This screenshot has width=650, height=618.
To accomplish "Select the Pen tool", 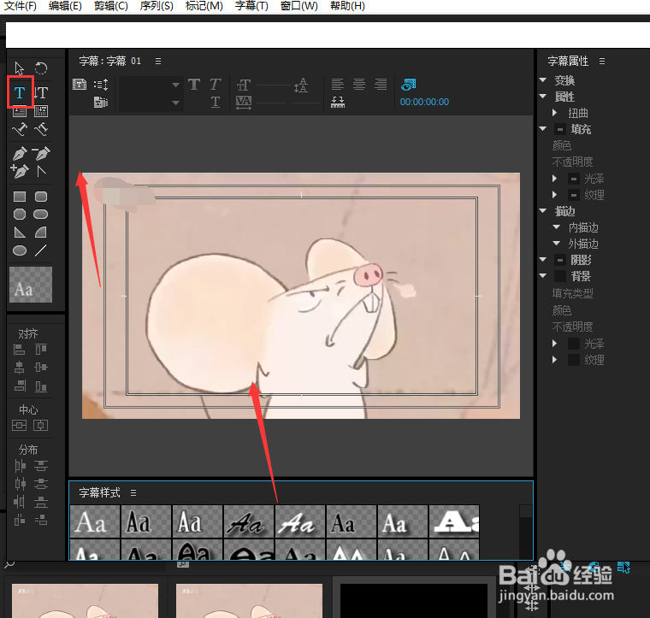I will 20,153.
